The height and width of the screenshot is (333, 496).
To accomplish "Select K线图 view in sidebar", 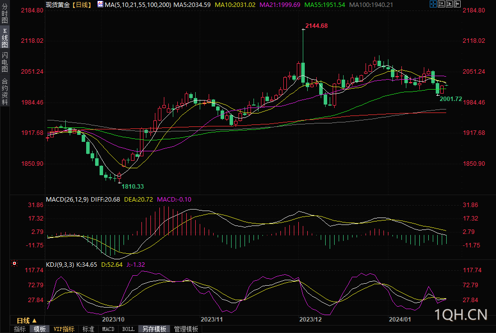I will [x=4, y=38].
